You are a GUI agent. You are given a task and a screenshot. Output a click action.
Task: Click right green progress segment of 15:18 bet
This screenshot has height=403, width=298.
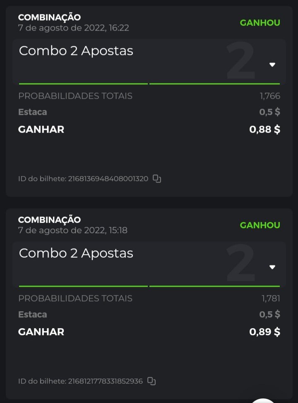point(214,286)
